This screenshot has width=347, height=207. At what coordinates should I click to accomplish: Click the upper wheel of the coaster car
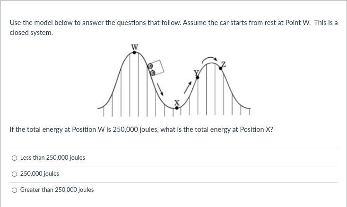(x=150, y=66)
